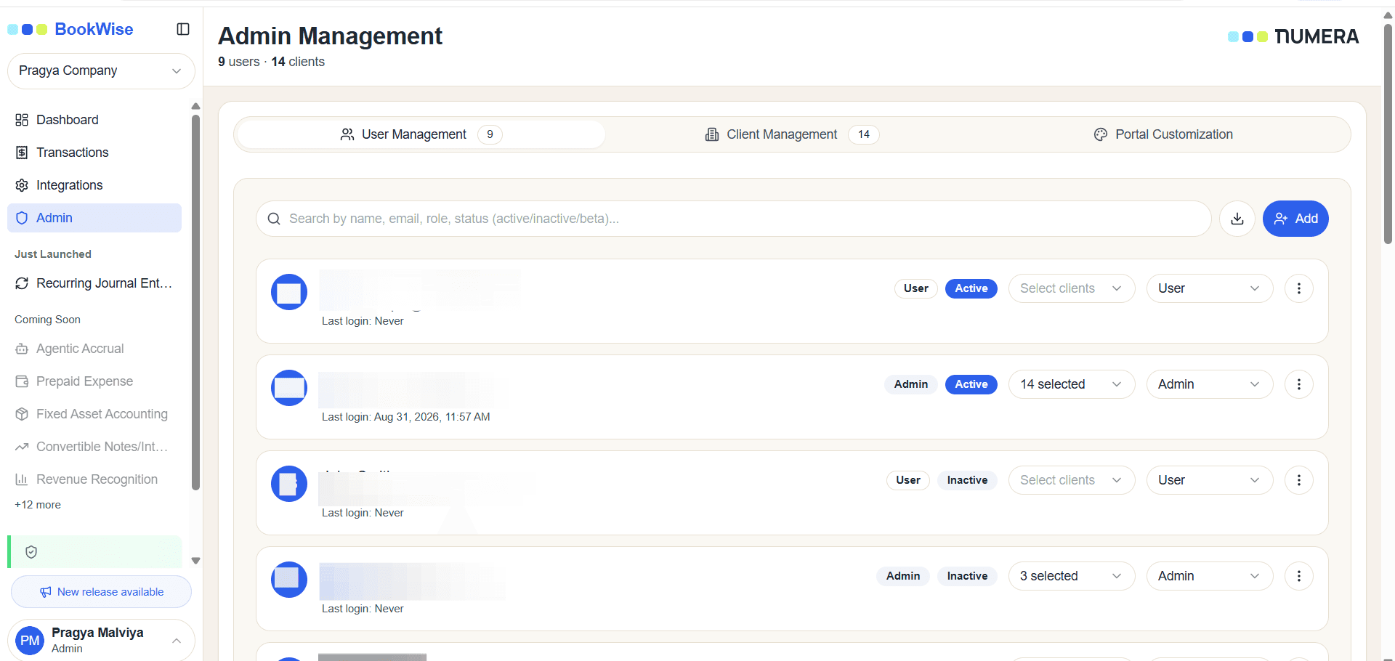1395x661 pixels.
Task: Focus the user search field
Action: point(733,219)
